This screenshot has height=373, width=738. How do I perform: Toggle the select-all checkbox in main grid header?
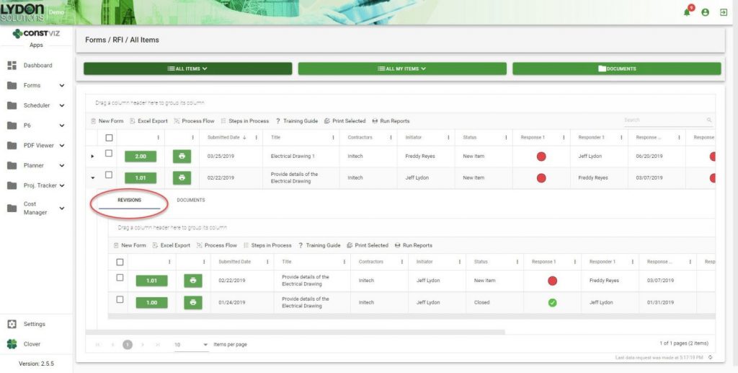pos(109,137)
